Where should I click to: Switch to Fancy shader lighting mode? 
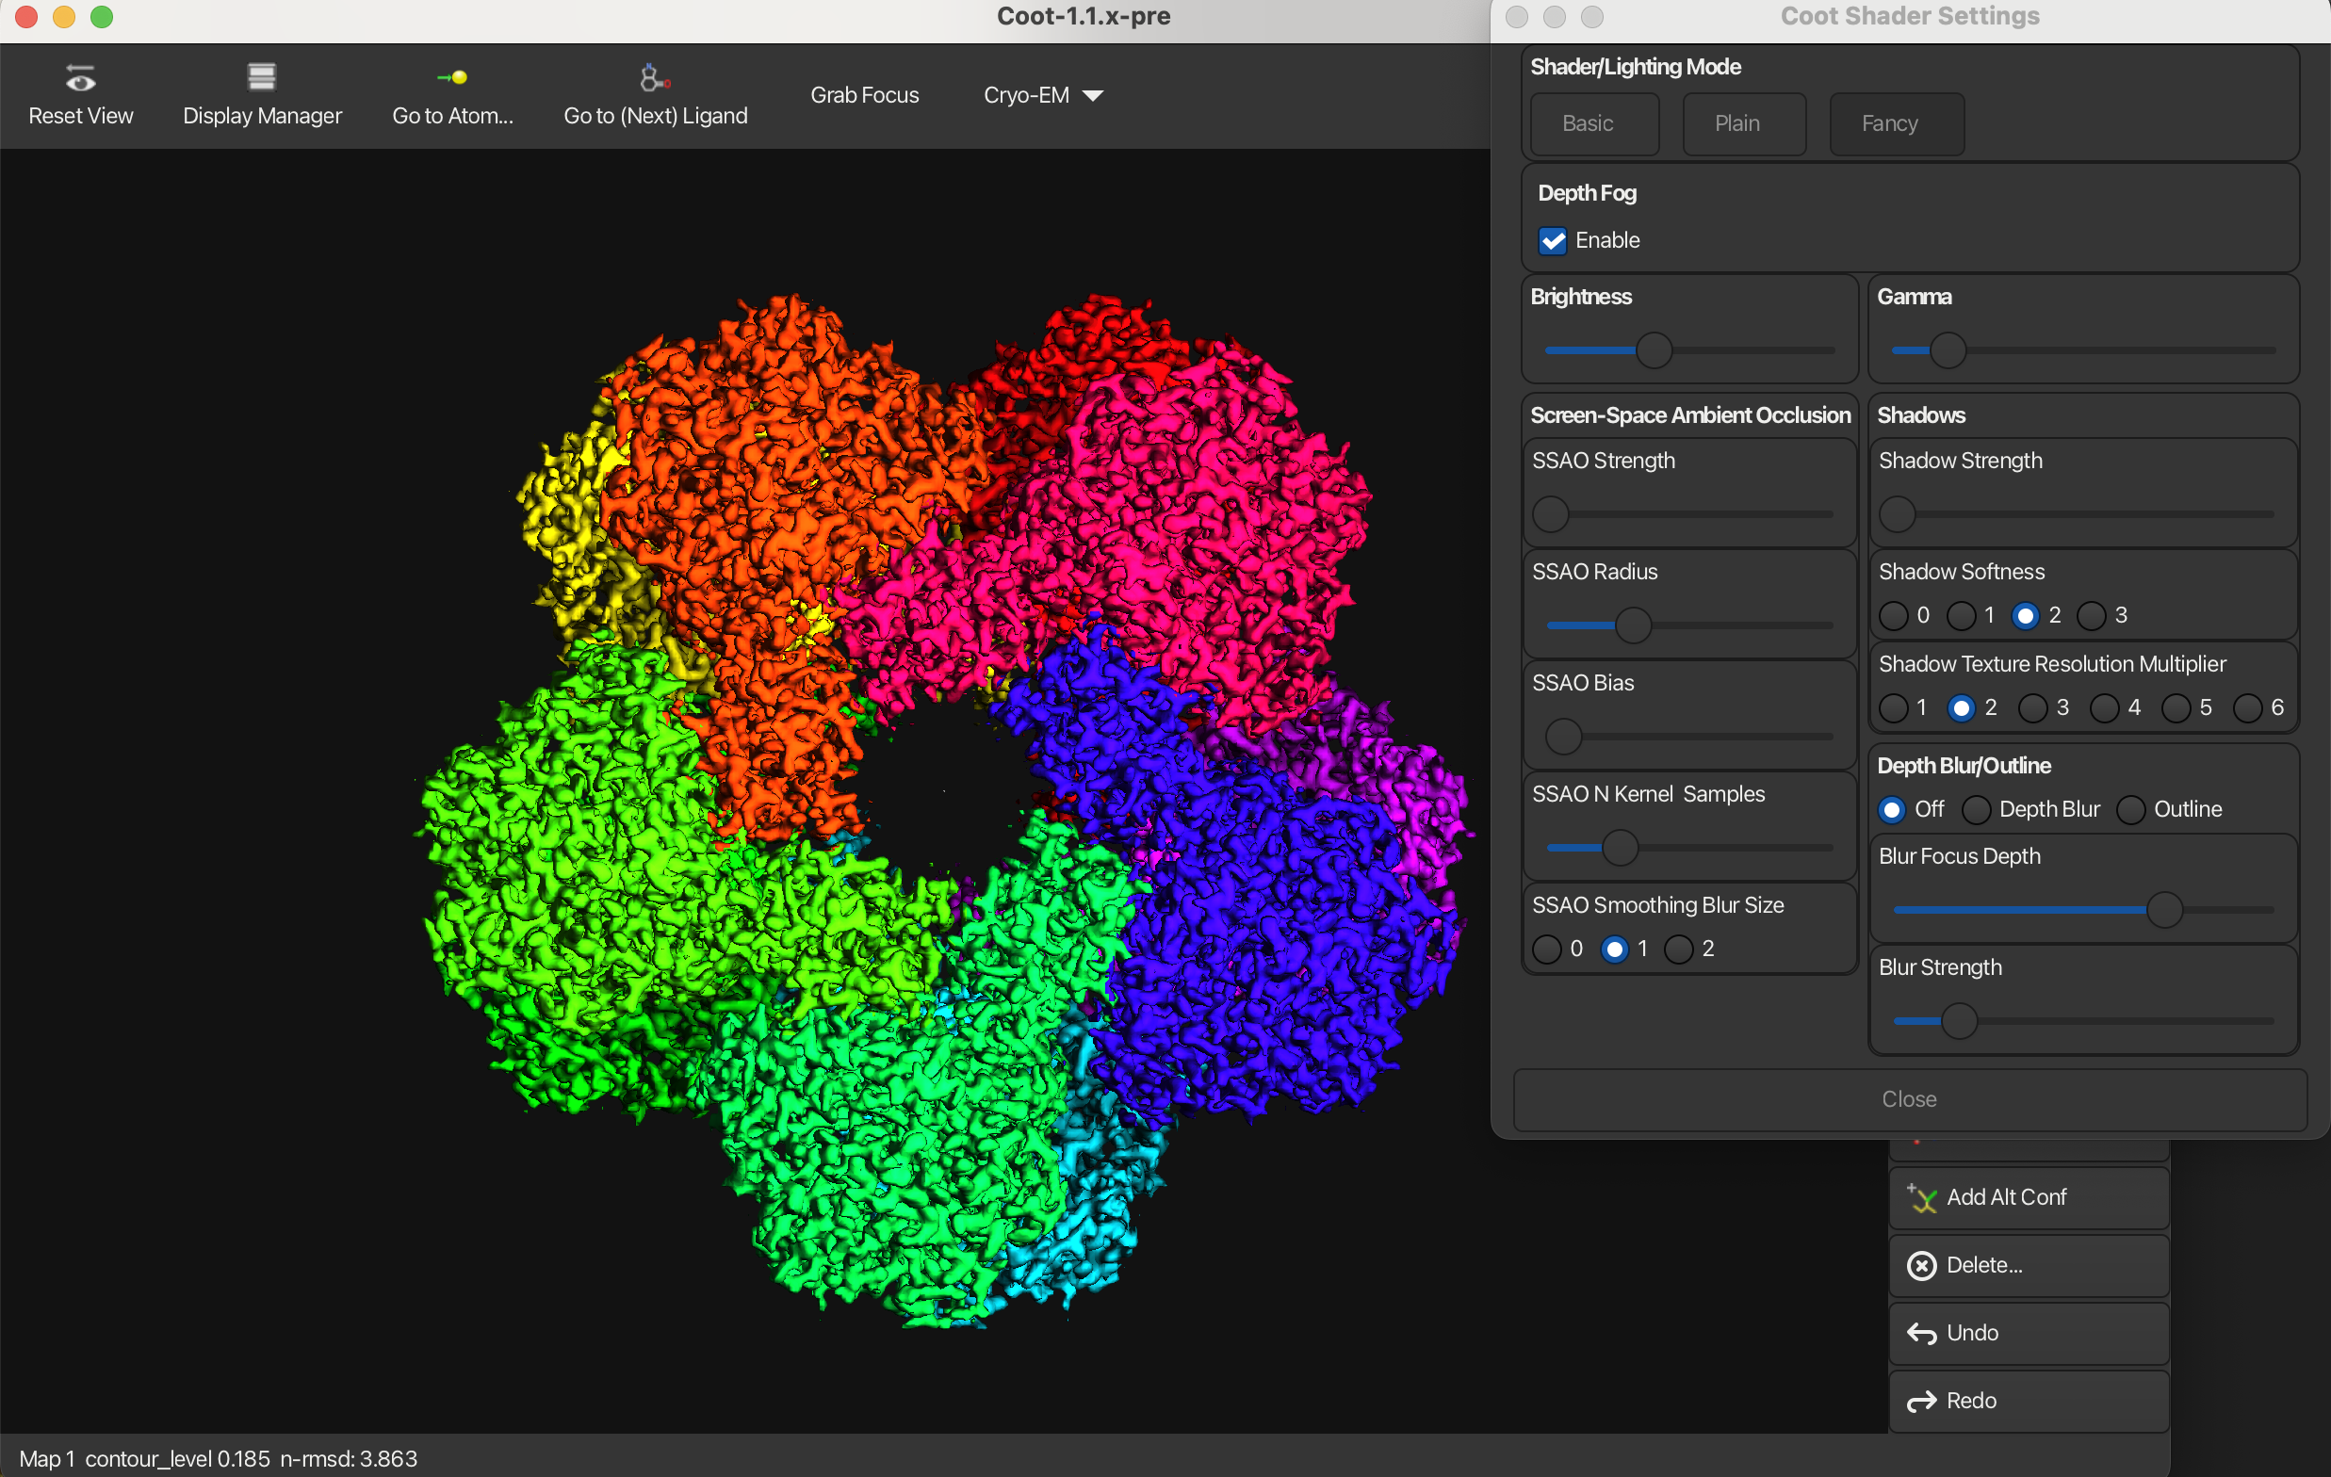click(x=1896, y=124)
